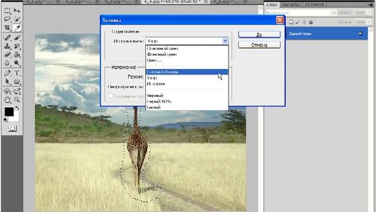Screen dimensions: 376x212
Task: Select the 3D Camera Orbit tool
Action: coord(17,91)
